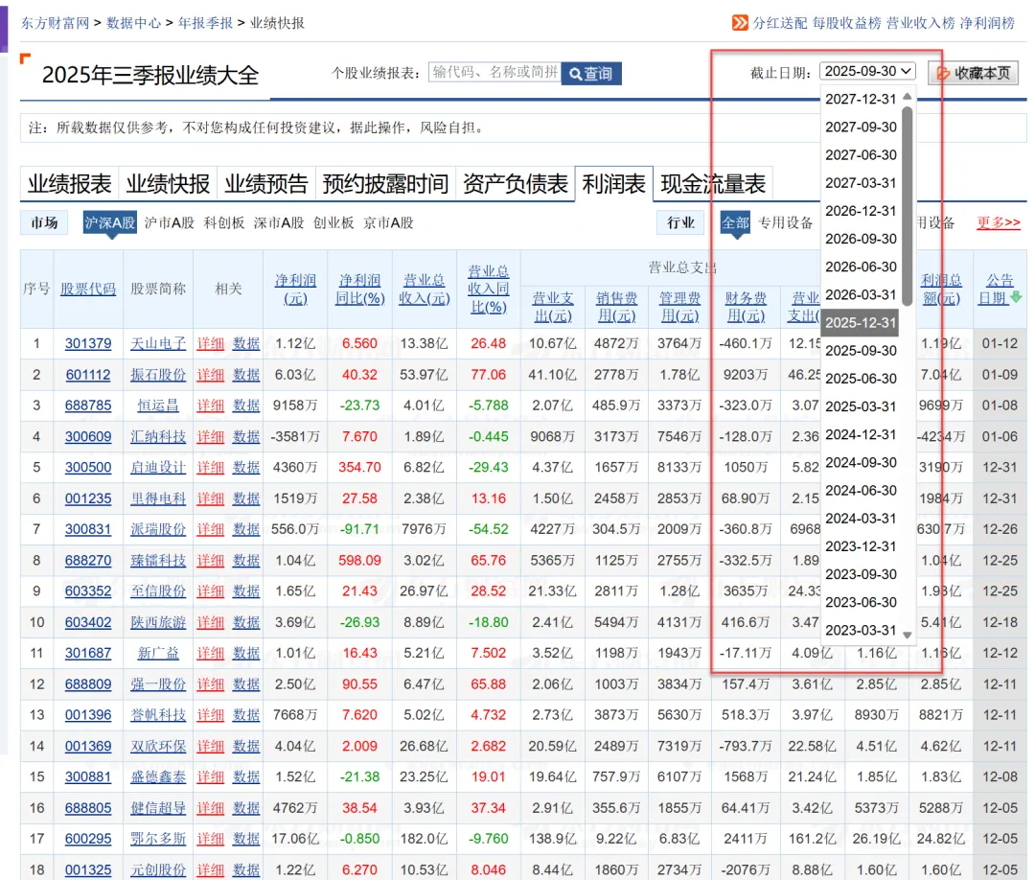Select 2023-09-30 from the date options
1035x880 pixels.
click(x=861, y=574)
